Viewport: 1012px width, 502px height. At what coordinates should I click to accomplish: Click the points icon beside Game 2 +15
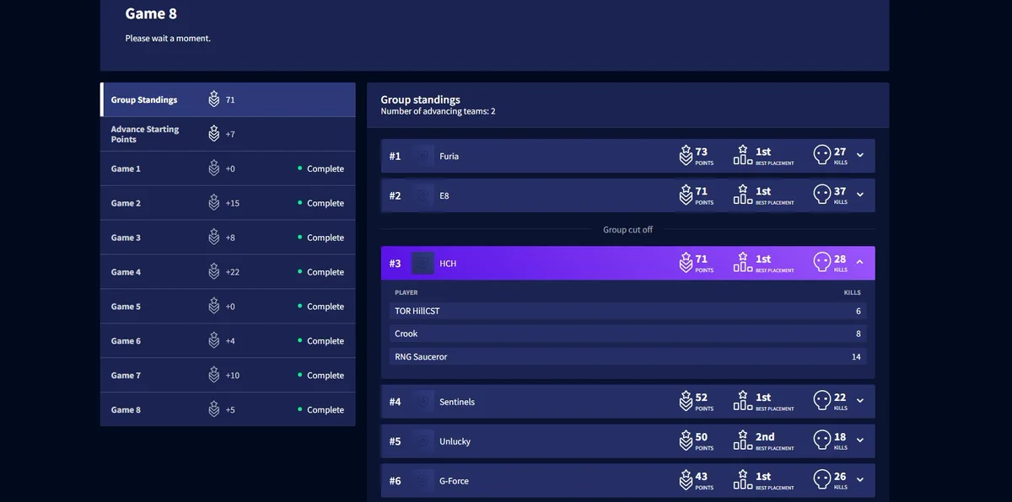point(214,203)
